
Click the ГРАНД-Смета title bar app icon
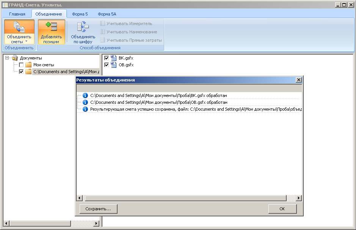pyautogui.click(x=5, y=5)
